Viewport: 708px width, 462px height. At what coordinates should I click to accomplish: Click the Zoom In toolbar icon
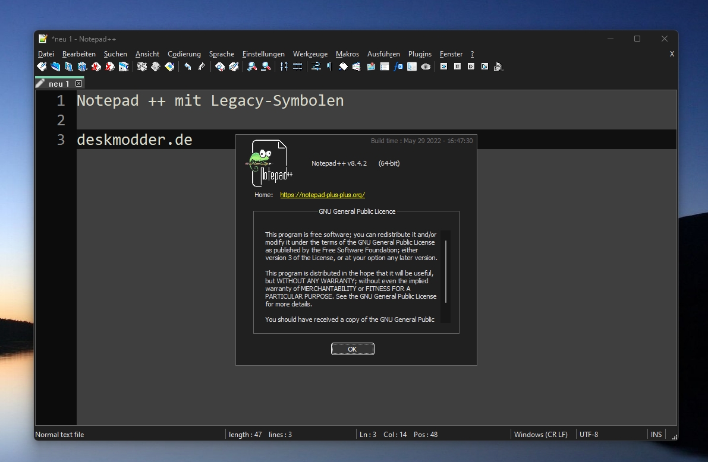tap(252, 67)
